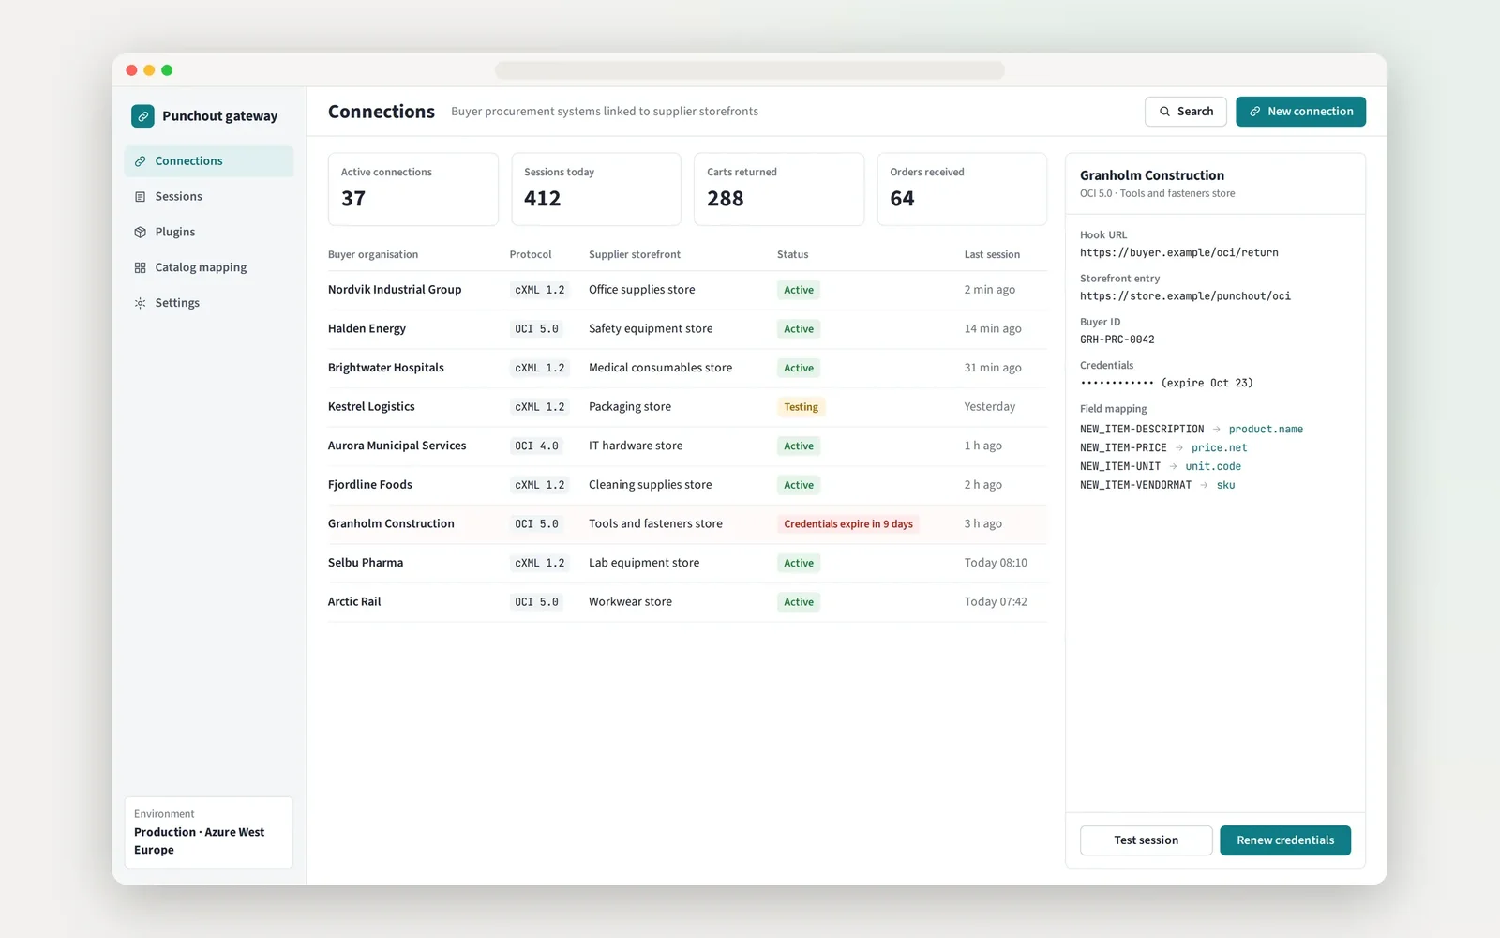Click the Orders received stat card

962,189
